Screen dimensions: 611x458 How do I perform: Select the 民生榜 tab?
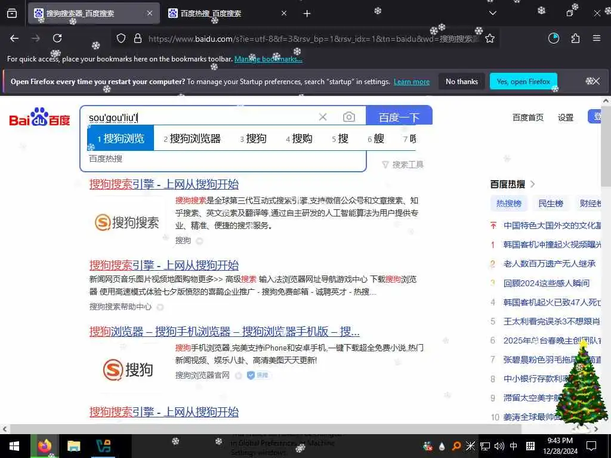(551, 203)
